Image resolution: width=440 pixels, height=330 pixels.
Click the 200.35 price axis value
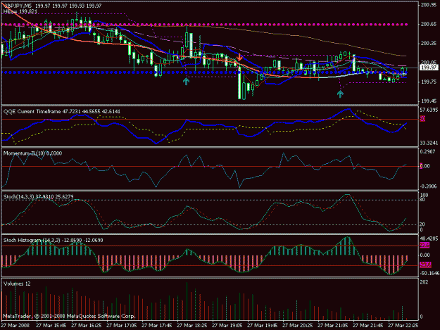click(429, 44)
